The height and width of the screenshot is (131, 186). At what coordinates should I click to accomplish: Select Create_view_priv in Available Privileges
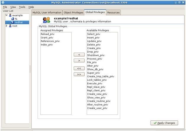coord(97,94)
